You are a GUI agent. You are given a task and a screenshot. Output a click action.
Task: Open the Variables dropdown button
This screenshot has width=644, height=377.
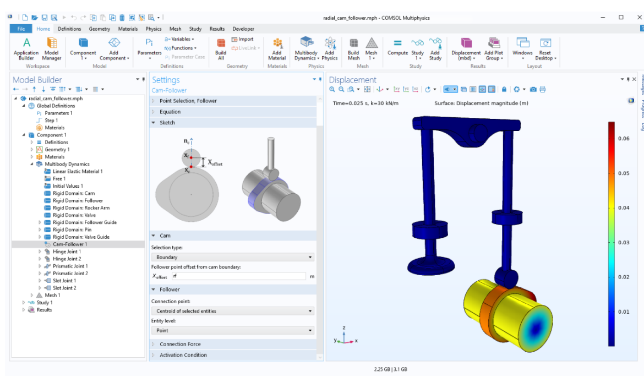pyautogui.click(x=179, y=39)
